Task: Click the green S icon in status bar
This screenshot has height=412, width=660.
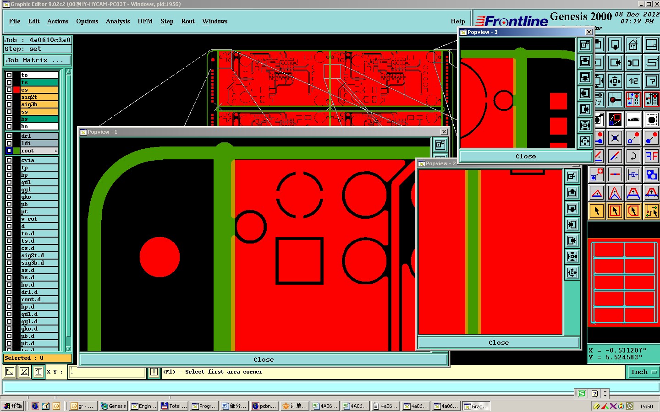Action: (582, 394)
